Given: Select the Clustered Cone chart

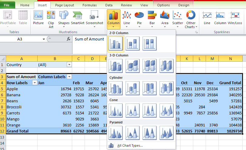Looking at the screenshot, I should click(116, 110).
